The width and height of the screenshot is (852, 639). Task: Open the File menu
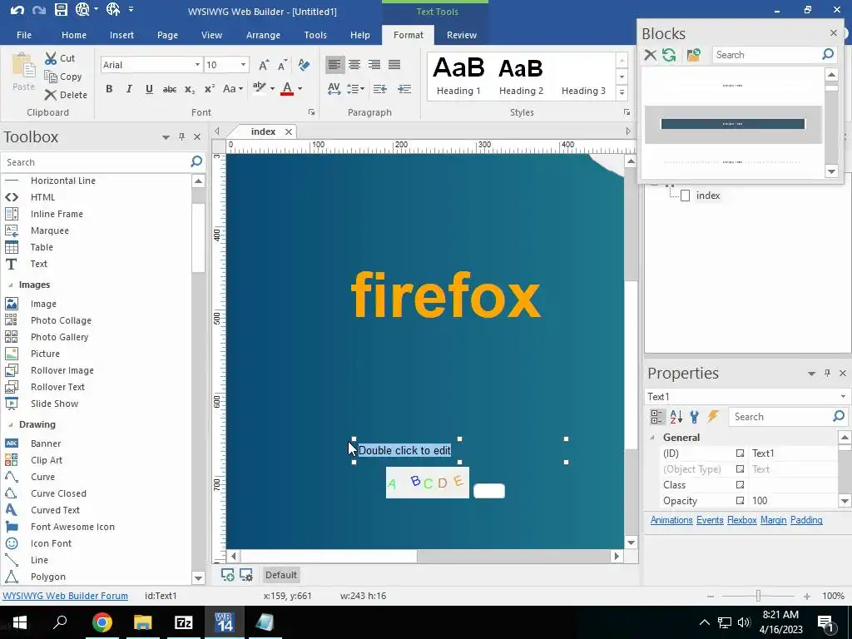click(x=24, y=35)
